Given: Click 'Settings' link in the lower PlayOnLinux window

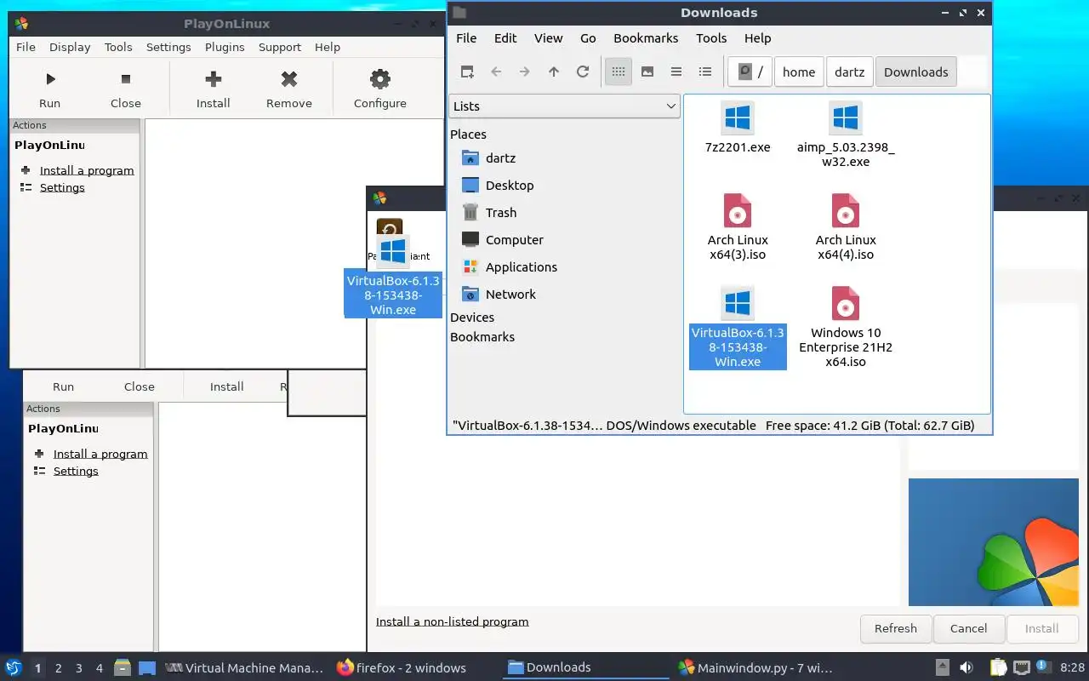Looking at the screenshot, I should (76, 471).
